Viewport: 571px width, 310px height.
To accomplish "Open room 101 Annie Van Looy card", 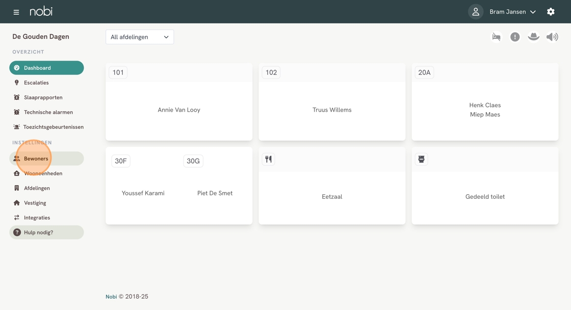I will pyautogui.click(x=179, y=110).
